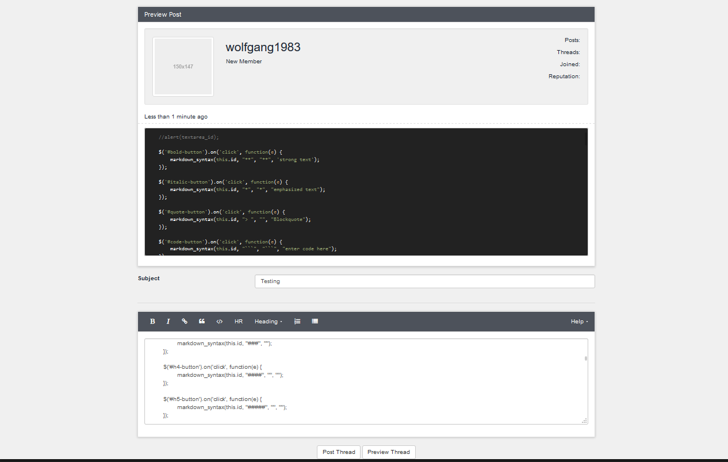This screenshot has width=728, height=462.
Task: Click the 'Subject' field label
Action: tap(149, 278)
